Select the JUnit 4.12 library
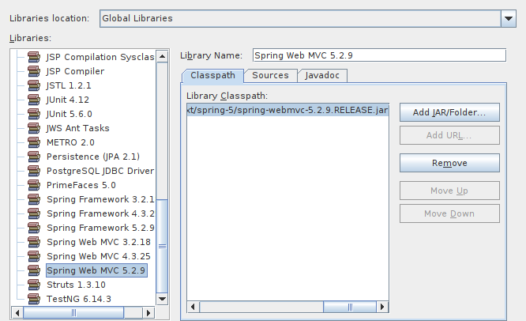 pos(68,100)
